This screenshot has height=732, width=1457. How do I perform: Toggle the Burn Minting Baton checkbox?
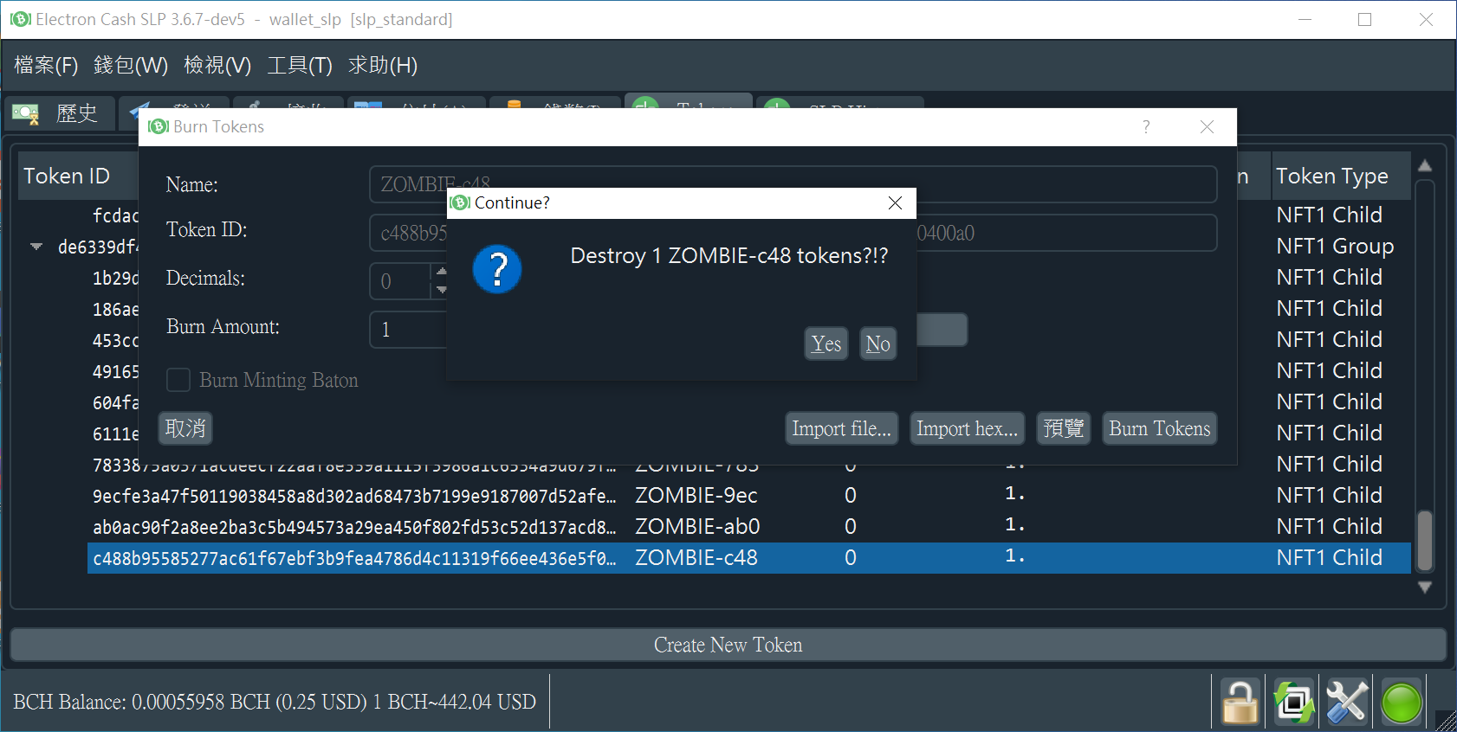point(178,380)
